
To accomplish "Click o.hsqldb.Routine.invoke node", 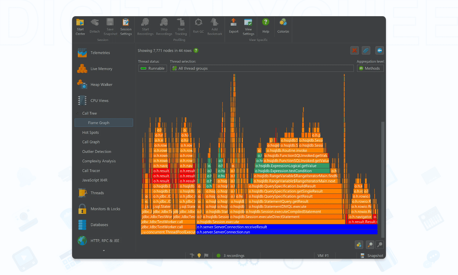I will click(x=295, y=150).
